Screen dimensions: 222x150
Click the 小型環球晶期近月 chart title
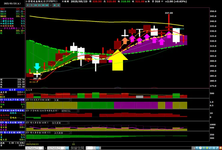(41, 1)
